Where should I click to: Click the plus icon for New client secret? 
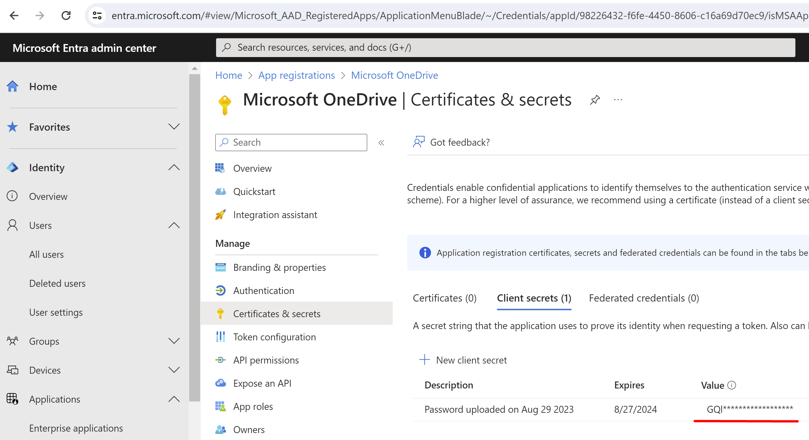(x=424, y=360)
